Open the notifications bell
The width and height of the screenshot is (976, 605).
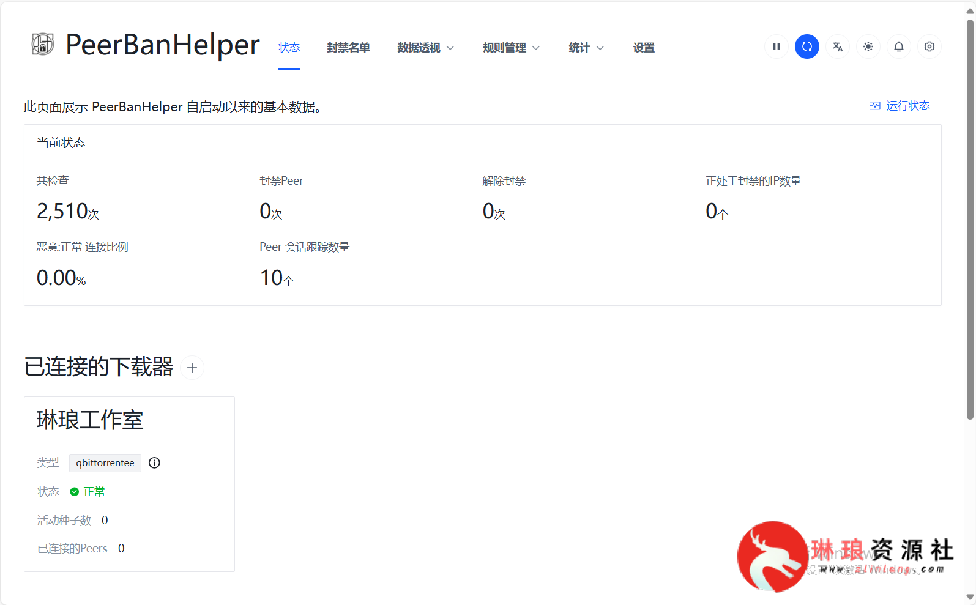tap(899, 46)
